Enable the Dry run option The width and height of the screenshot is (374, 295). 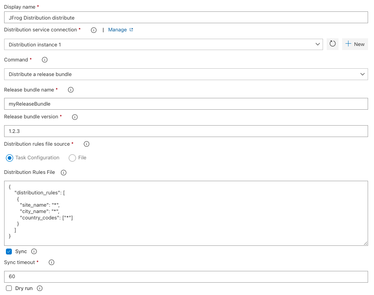pos(8,288)
